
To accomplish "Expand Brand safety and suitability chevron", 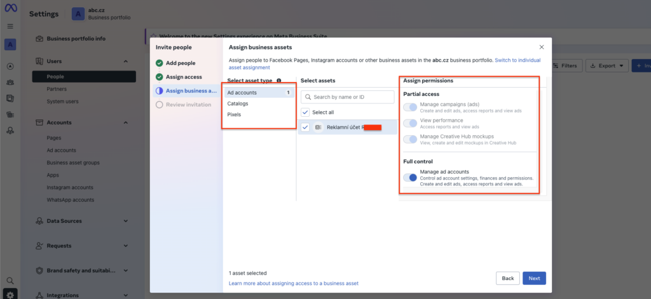I will pyautogui.click(x=126, y=271).
